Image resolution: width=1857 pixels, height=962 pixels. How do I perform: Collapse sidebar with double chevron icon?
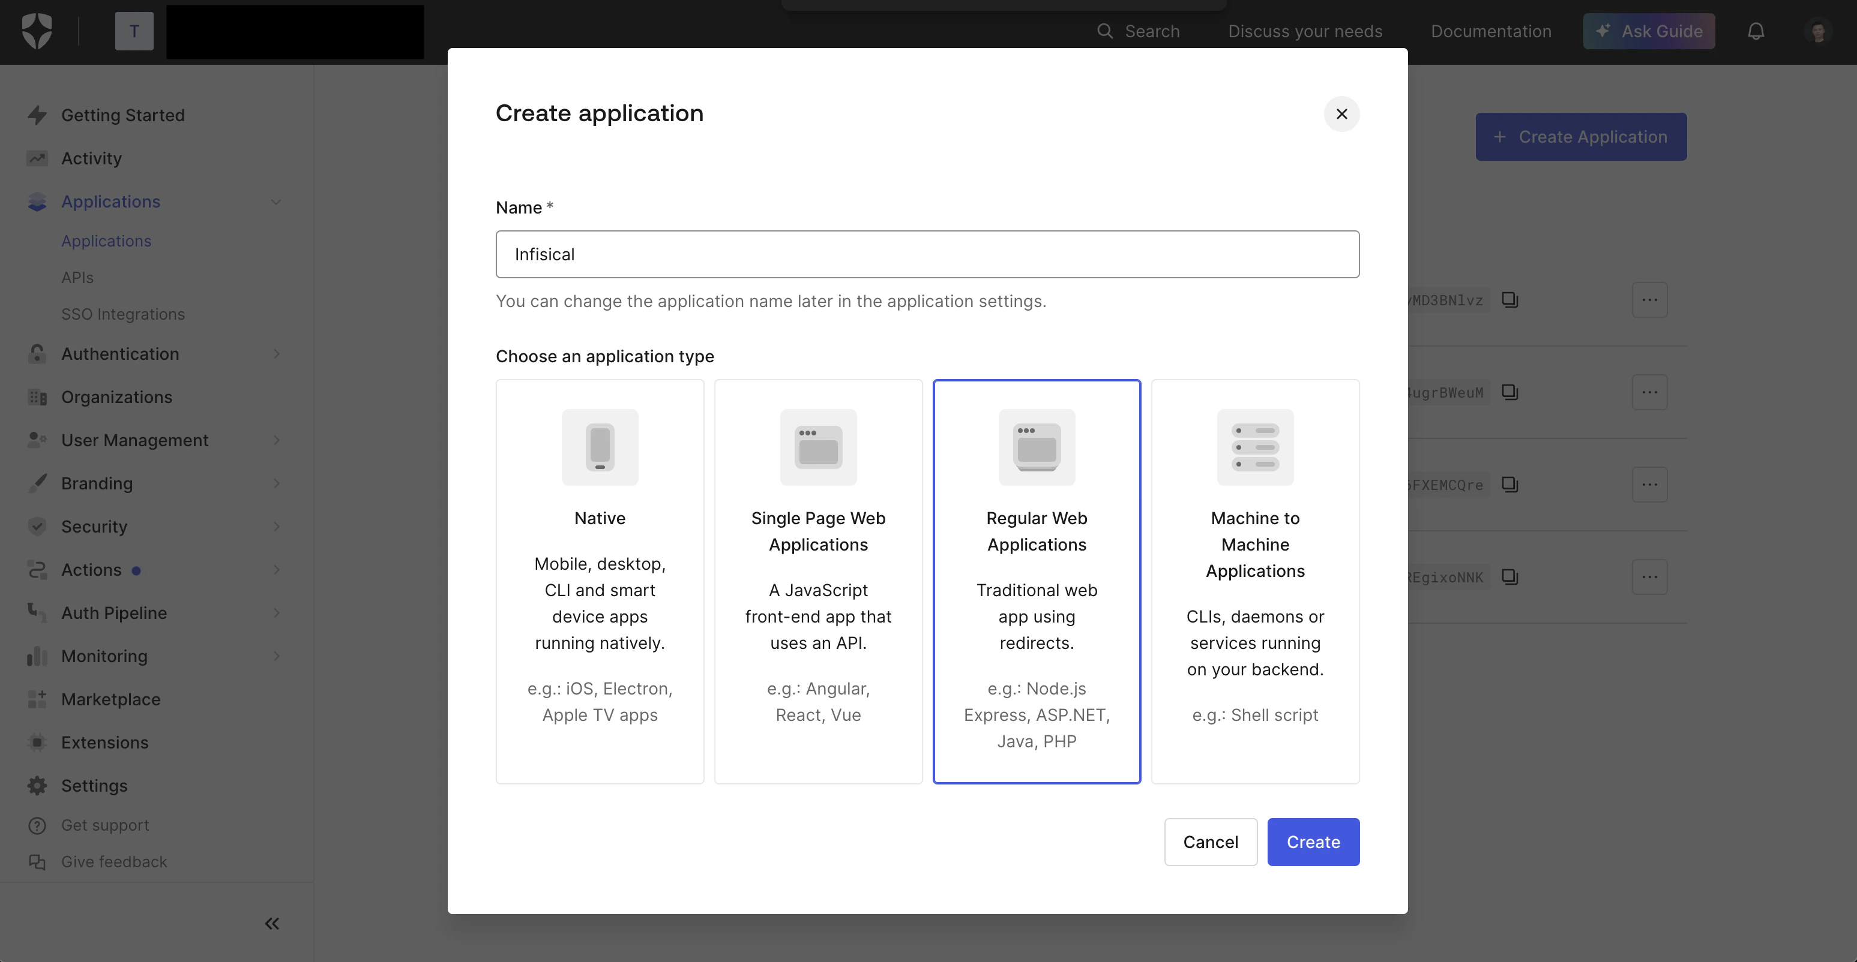click(272, 924)
